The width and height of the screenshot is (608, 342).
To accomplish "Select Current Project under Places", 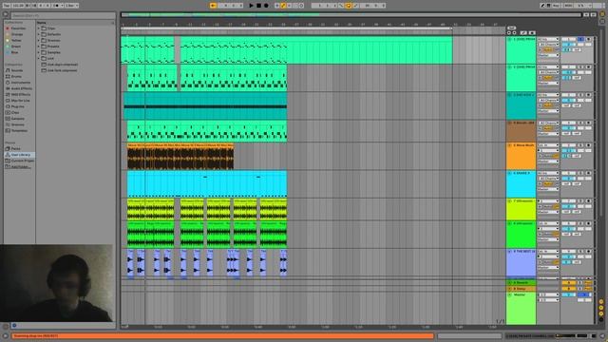I will (22, 161).
